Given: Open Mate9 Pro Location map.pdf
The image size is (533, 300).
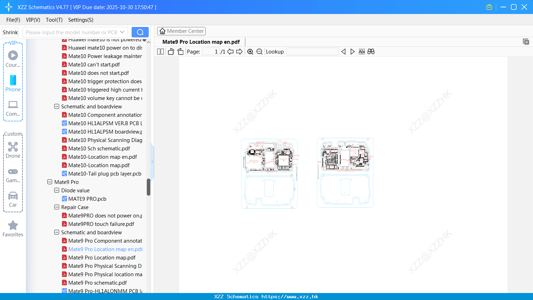Looking at the screenshot, I should pos(102,258).
